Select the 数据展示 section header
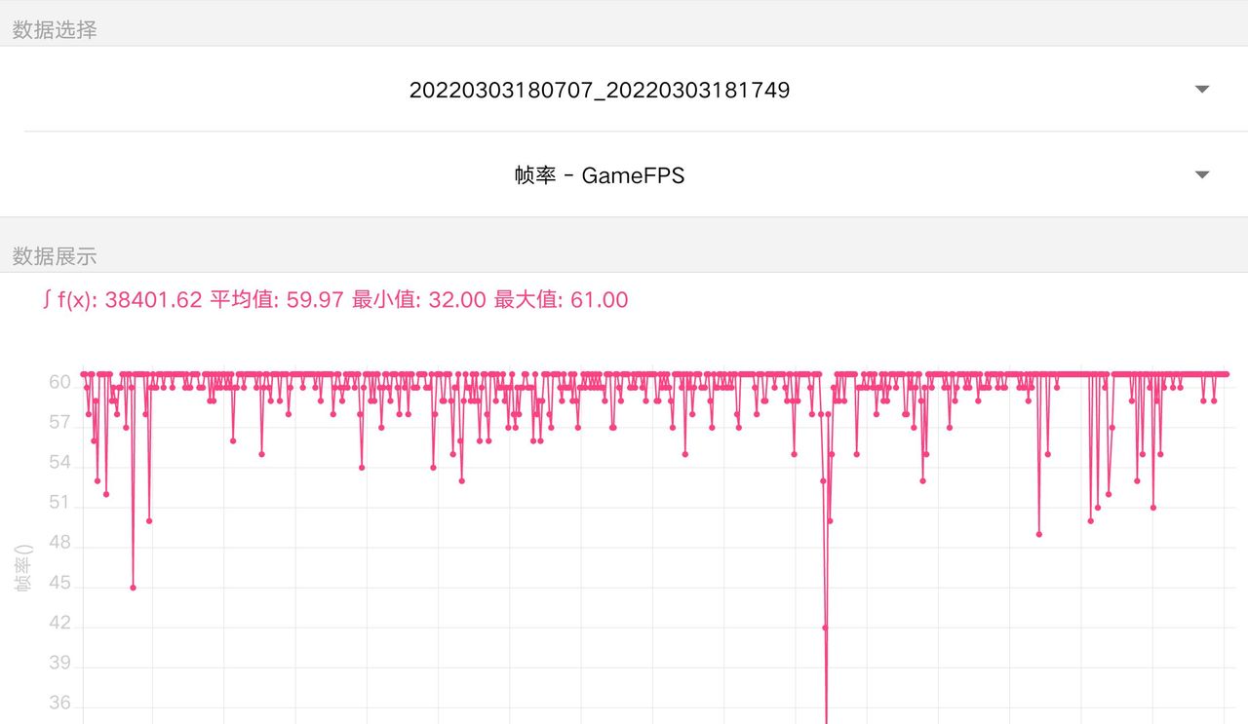The height and width of the screenshot is (724, 1248). (x=55, y=256)
